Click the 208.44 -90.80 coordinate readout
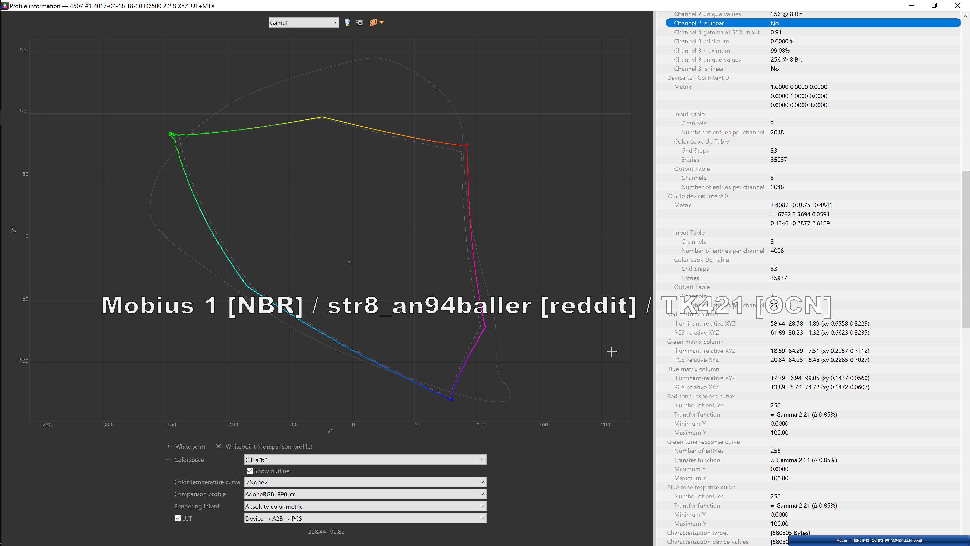 326,532
